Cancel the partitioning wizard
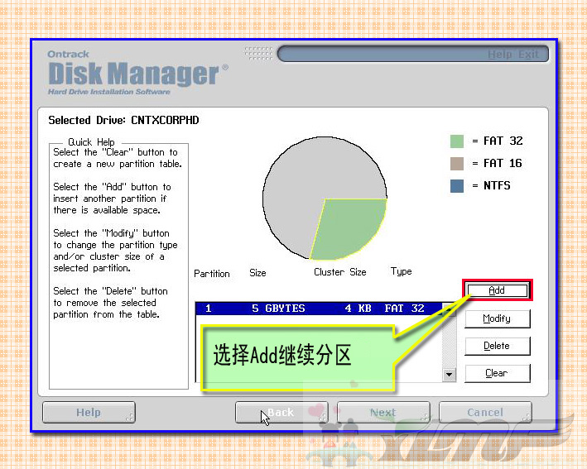This screenshot has height=469, width=587. pyautogui.click(x=485, y=412)
